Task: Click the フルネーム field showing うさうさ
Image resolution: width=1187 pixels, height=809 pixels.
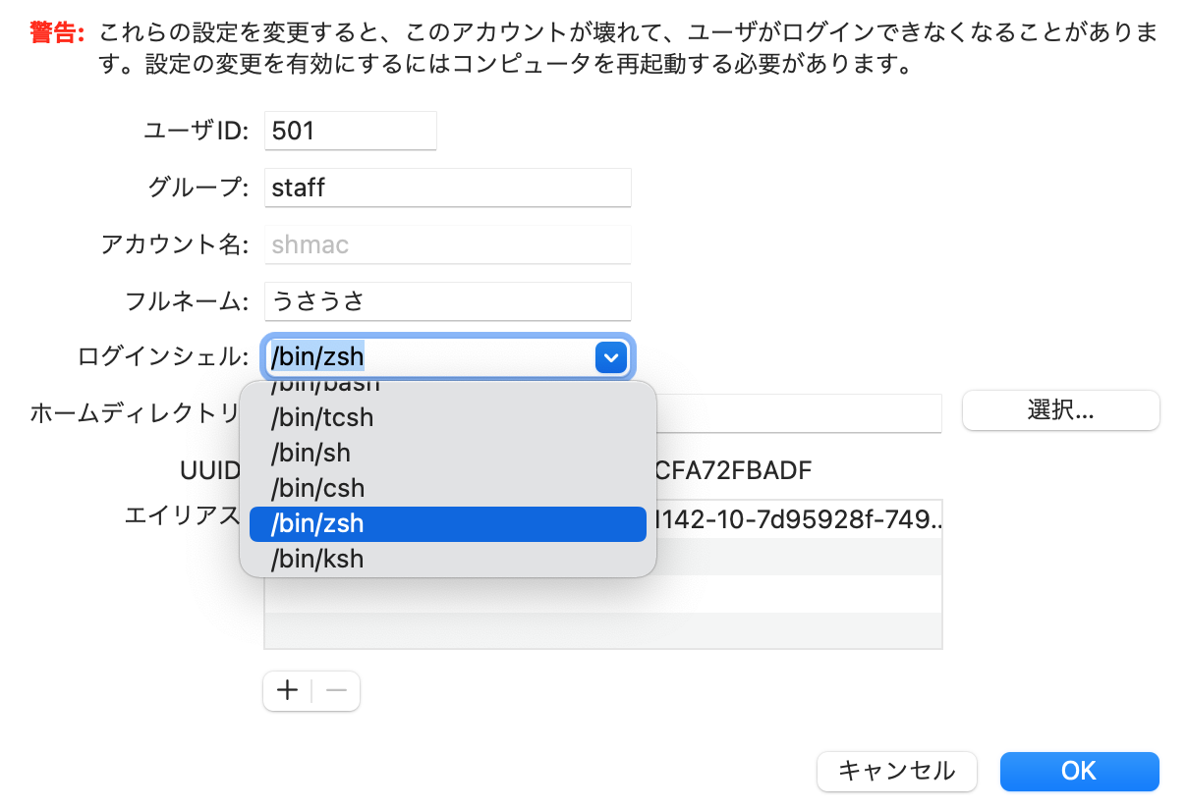Action: [x=447, y=301]
